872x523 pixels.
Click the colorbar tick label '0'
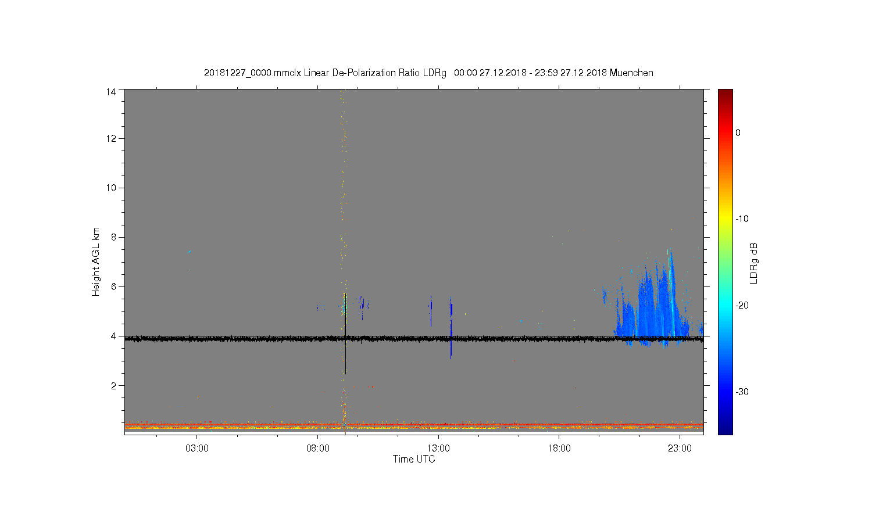(x=738, y=132)
